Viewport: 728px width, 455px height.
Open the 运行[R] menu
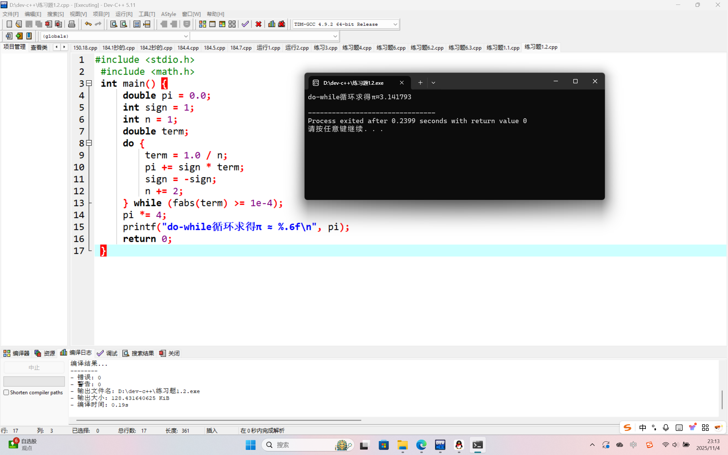click(x=124, y=14)
